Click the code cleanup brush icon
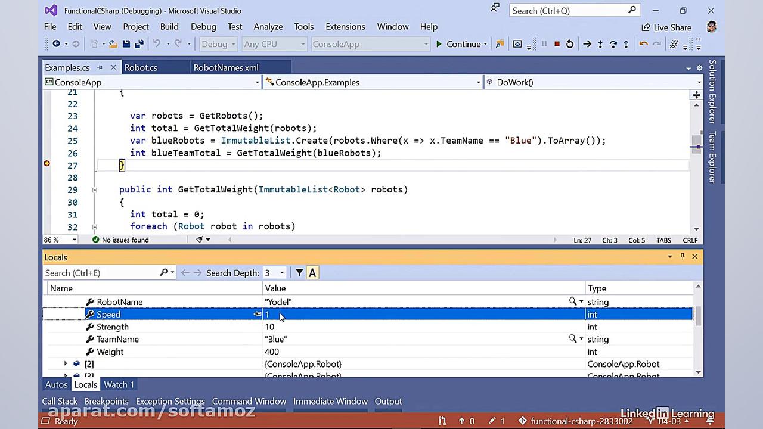The width and height of the screenshot is (763, 429). (x=200, y=240)
